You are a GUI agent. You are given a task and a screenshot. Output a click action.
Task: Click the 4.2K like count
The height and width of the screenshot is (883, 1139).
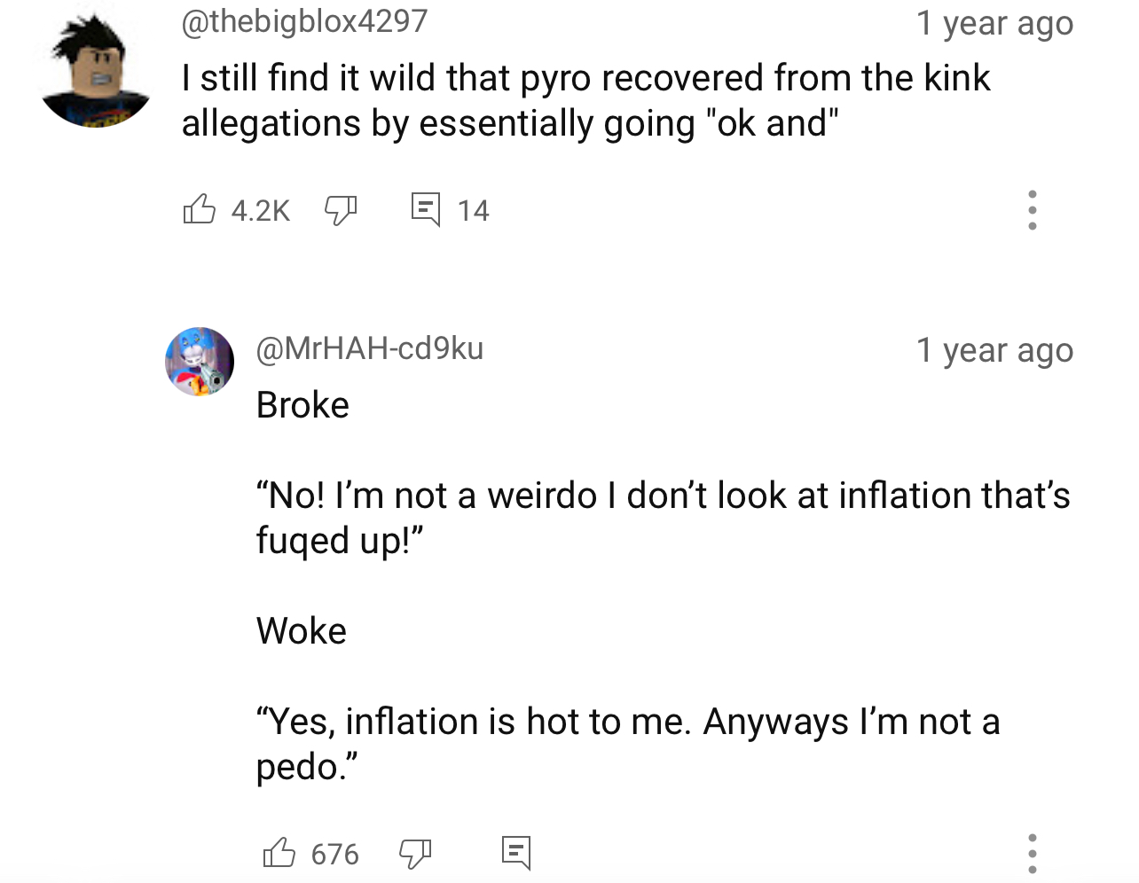click(260, 210)
